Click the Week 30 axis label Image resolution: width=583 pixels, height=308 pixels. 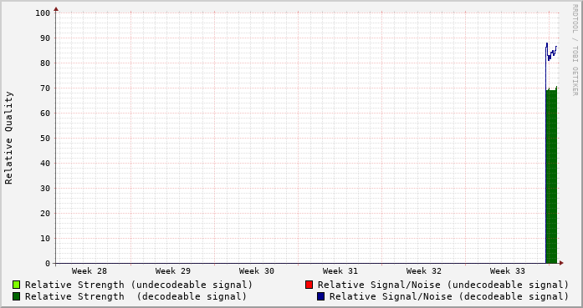257,271
